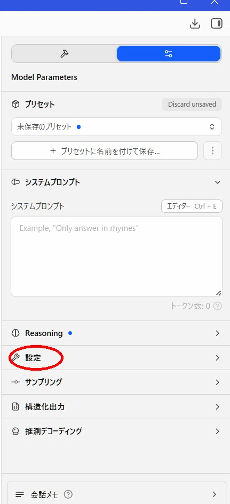The image size is (230, 504).
Task: Click the サンプリング slider icon
Action: [15, 382]
